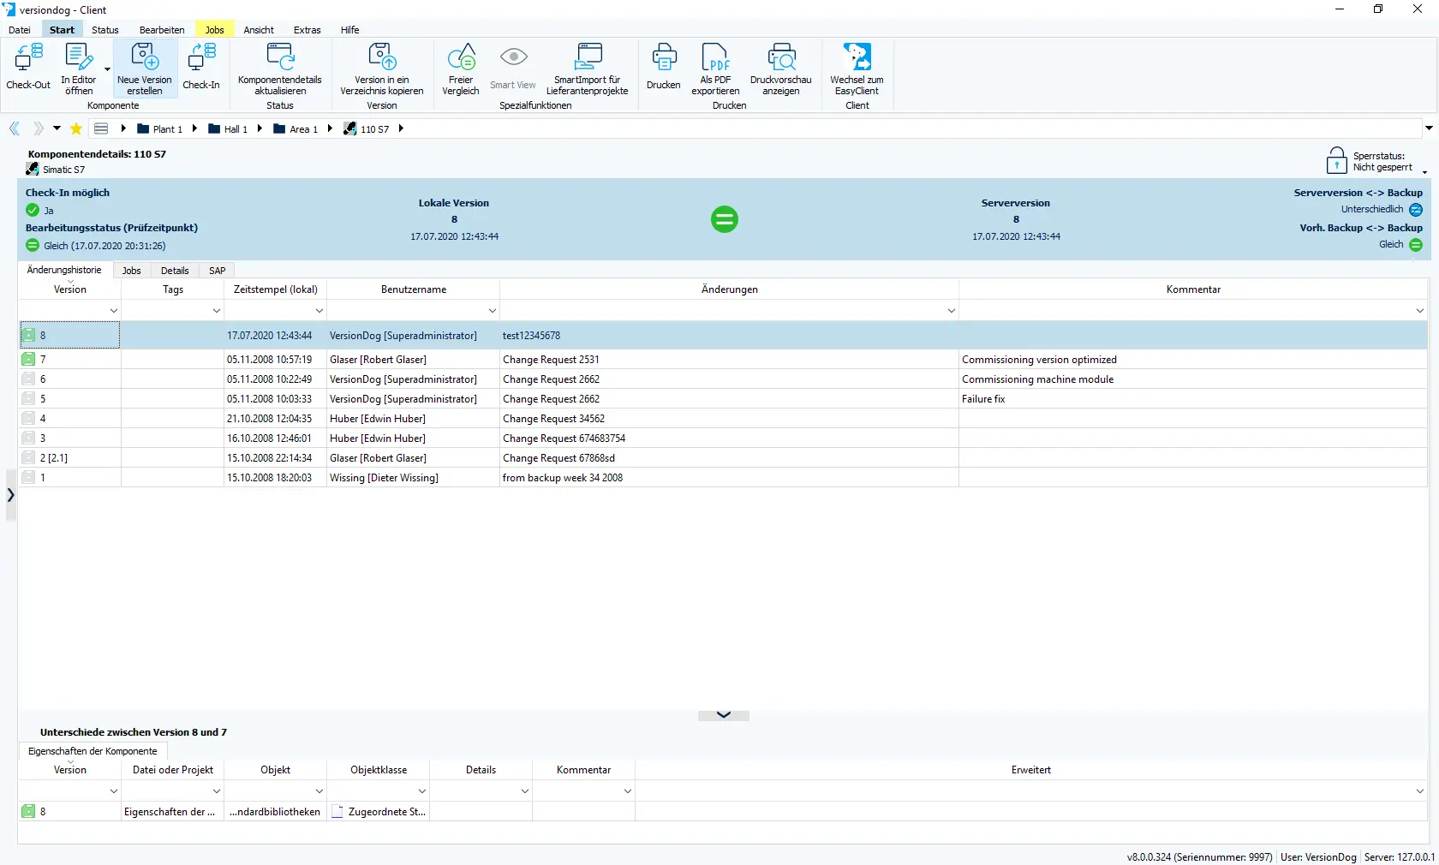Switch to the Status ribbon tab
The height and width of the screenshot is (865, 1439).
click(105, 30)
